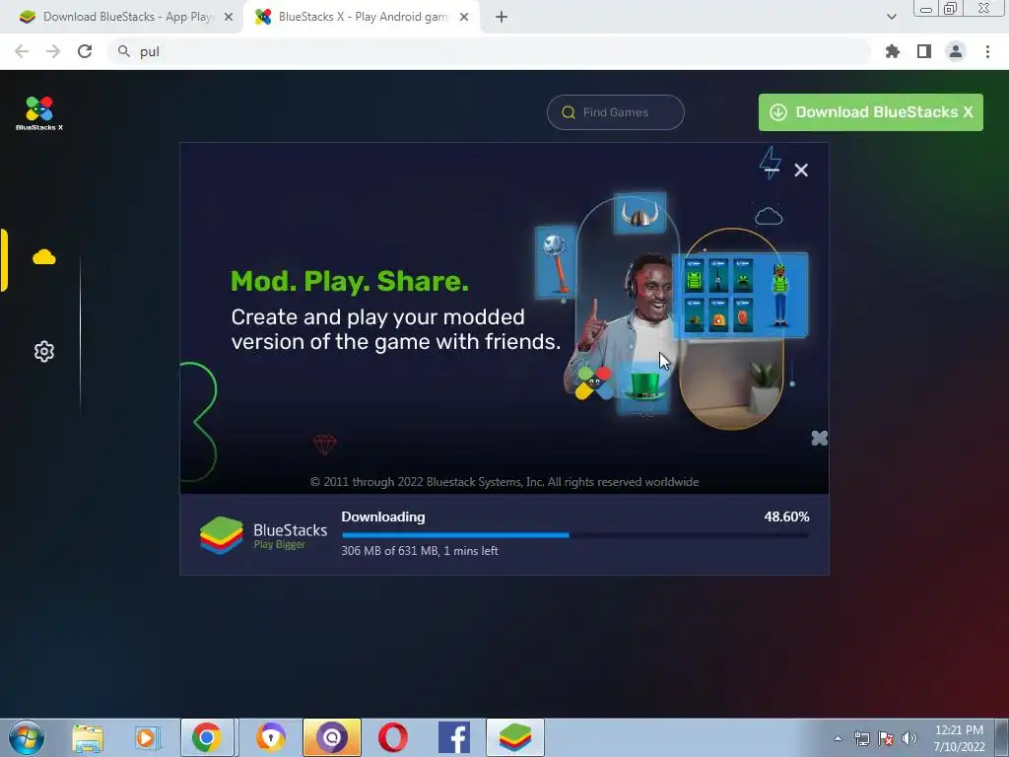
Task: Click the Mod. Play. Share. heading
Action: [350, 281]
